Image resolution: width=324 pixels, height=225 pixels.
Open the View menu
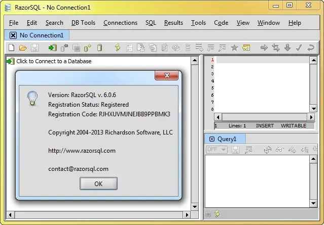243,23
